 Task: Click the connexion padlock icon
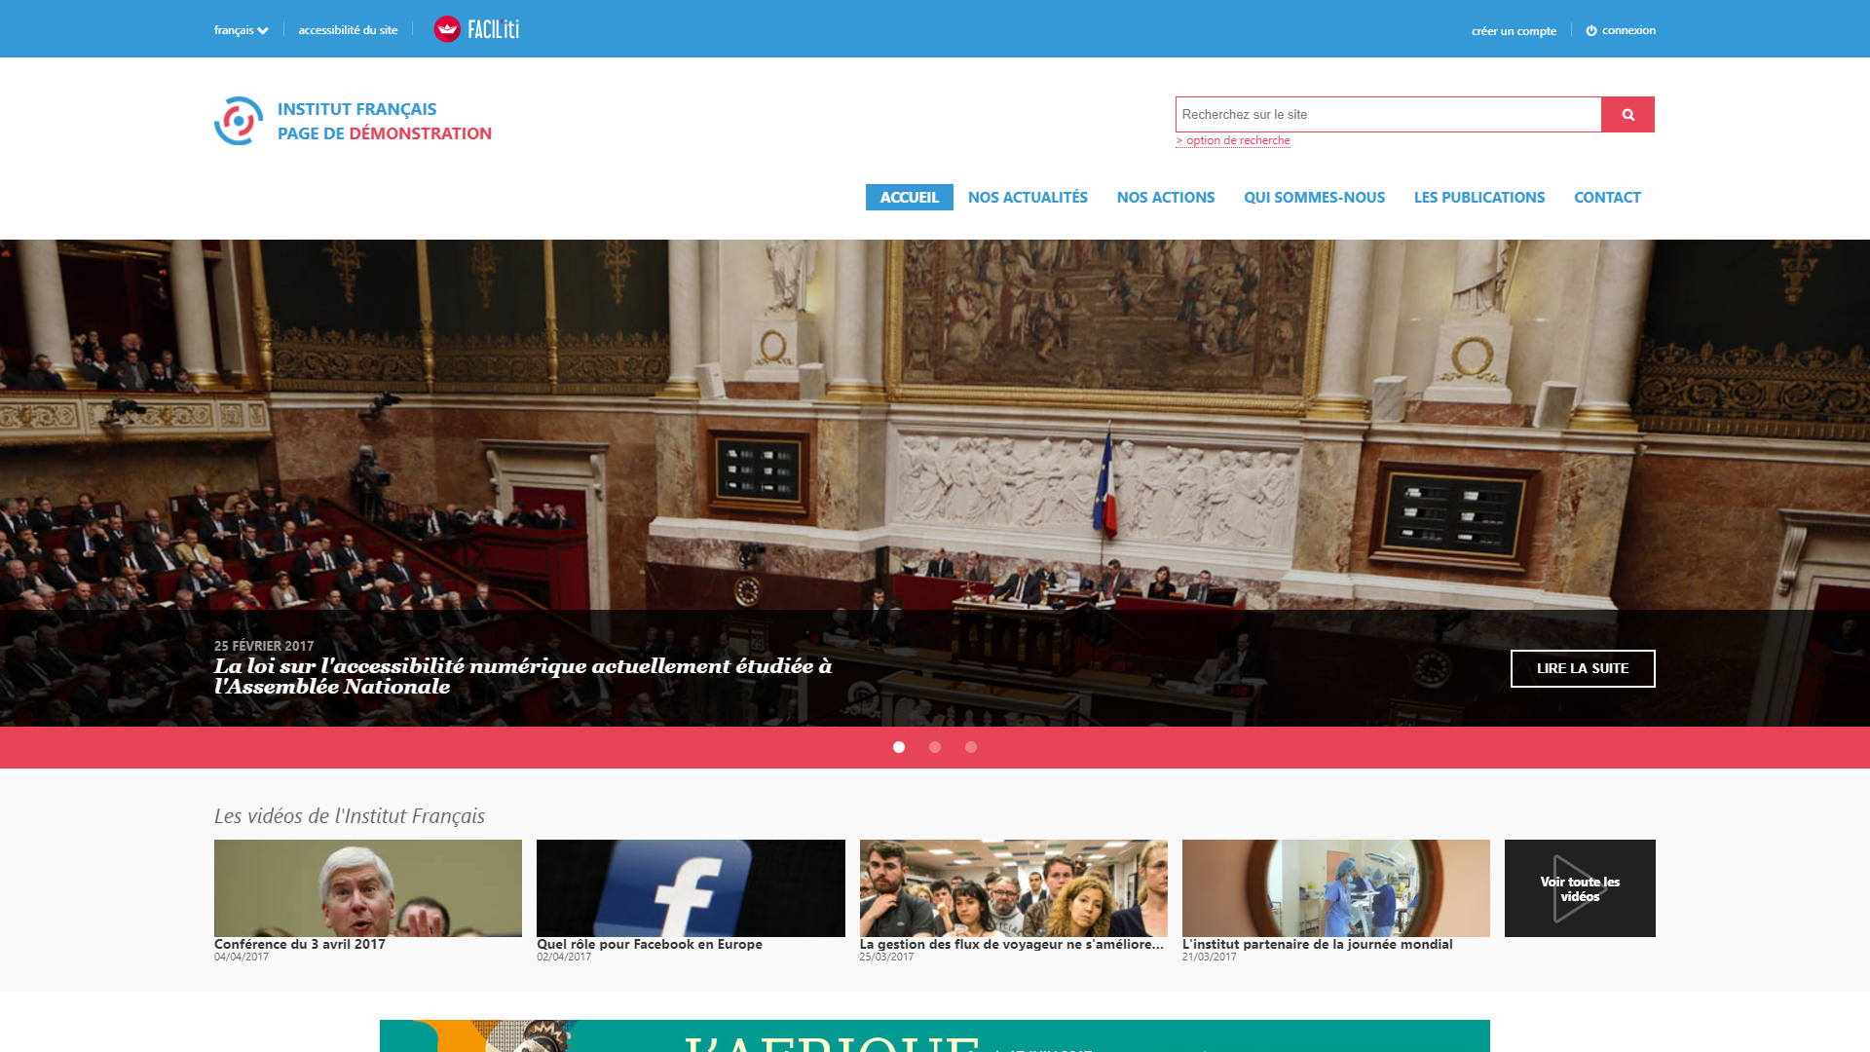pos(1590,28)
